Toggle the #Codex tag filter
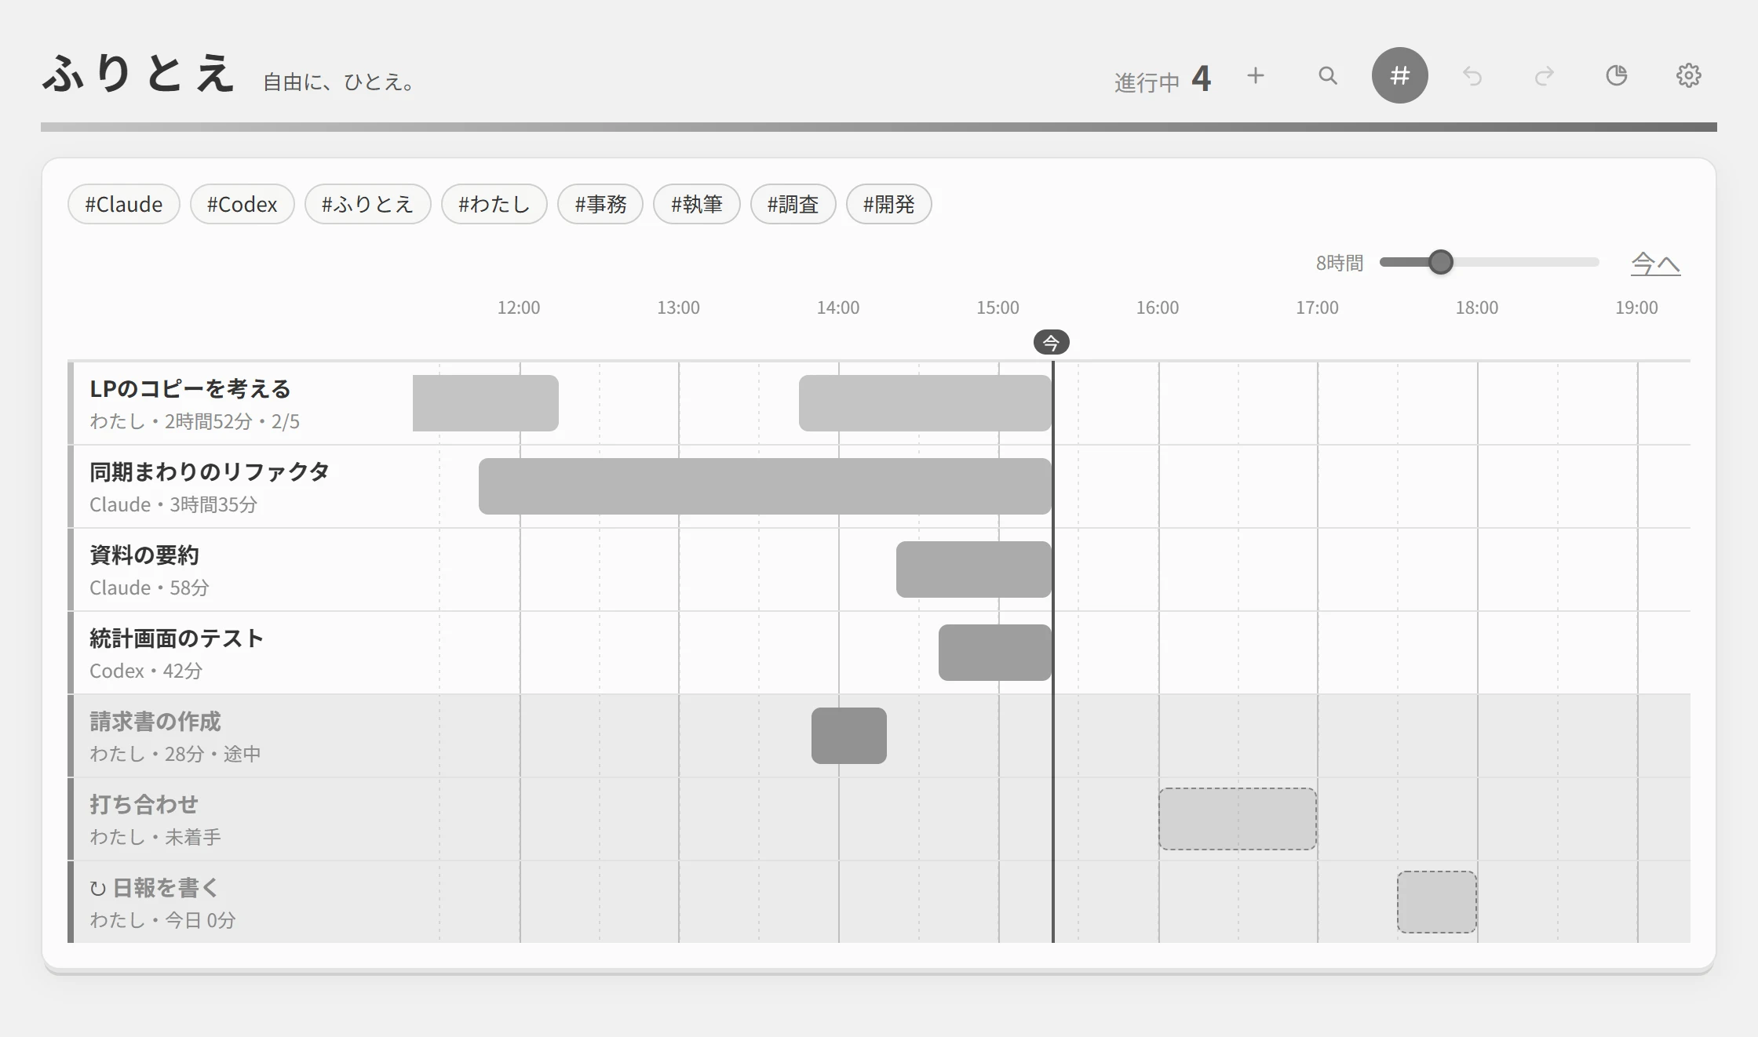This screenshot has width=1758, height=1037. 242,204
